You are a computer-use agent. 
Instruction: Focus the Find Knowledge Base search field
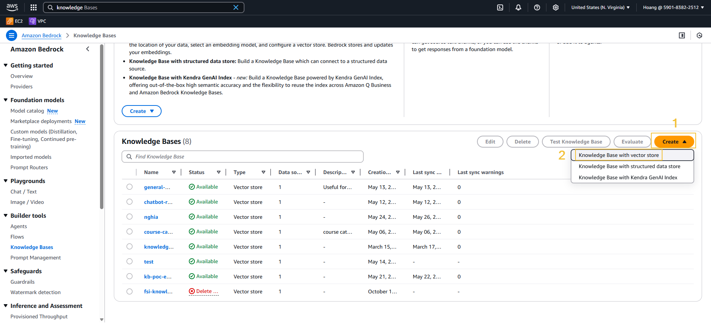coord(243,157)
